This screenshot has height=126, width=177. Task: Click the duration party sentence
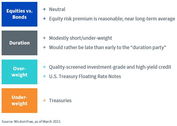point(107,47)
